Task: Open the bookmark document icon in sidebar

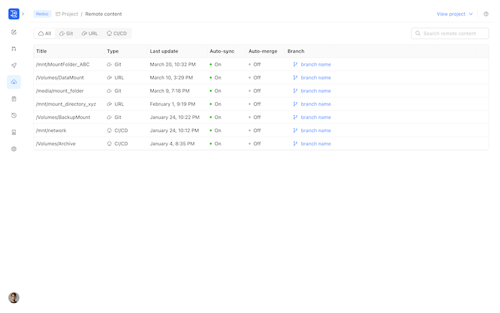Action: 14,132
